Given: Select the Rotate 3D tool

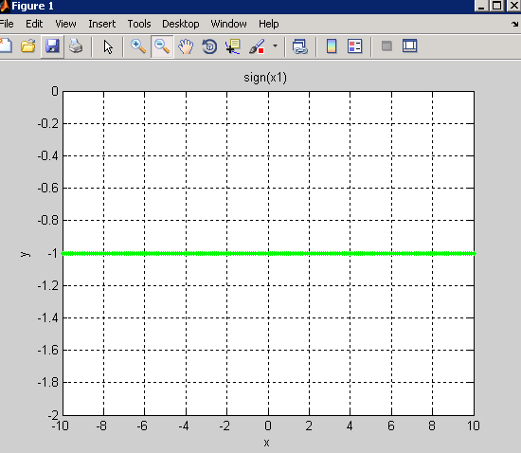Looking at the screenshot, I should click(x=209, y=46).
